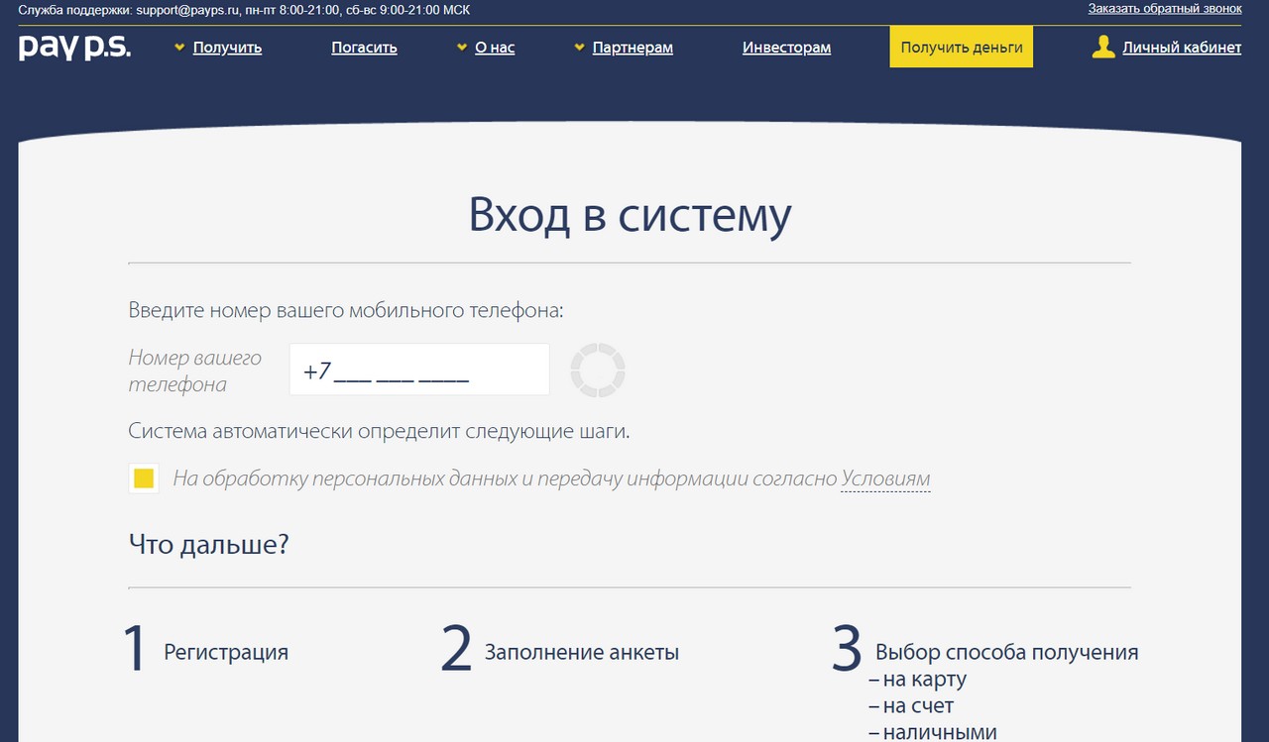The height and width of the screenshot is (742, 1269).
Task: Click the – на счет option text
Action: (911, 706)
